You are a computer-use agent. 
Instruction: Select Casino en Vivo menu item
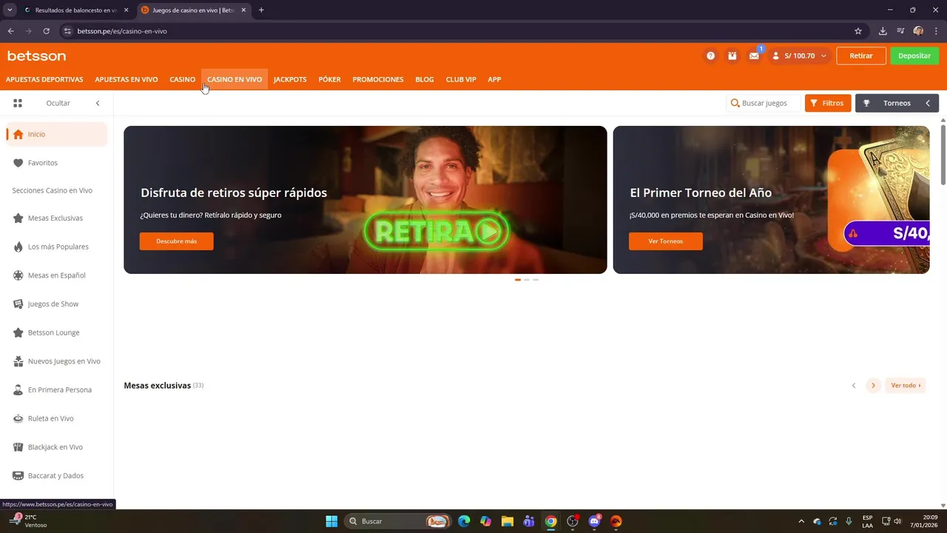click(235, 79)
